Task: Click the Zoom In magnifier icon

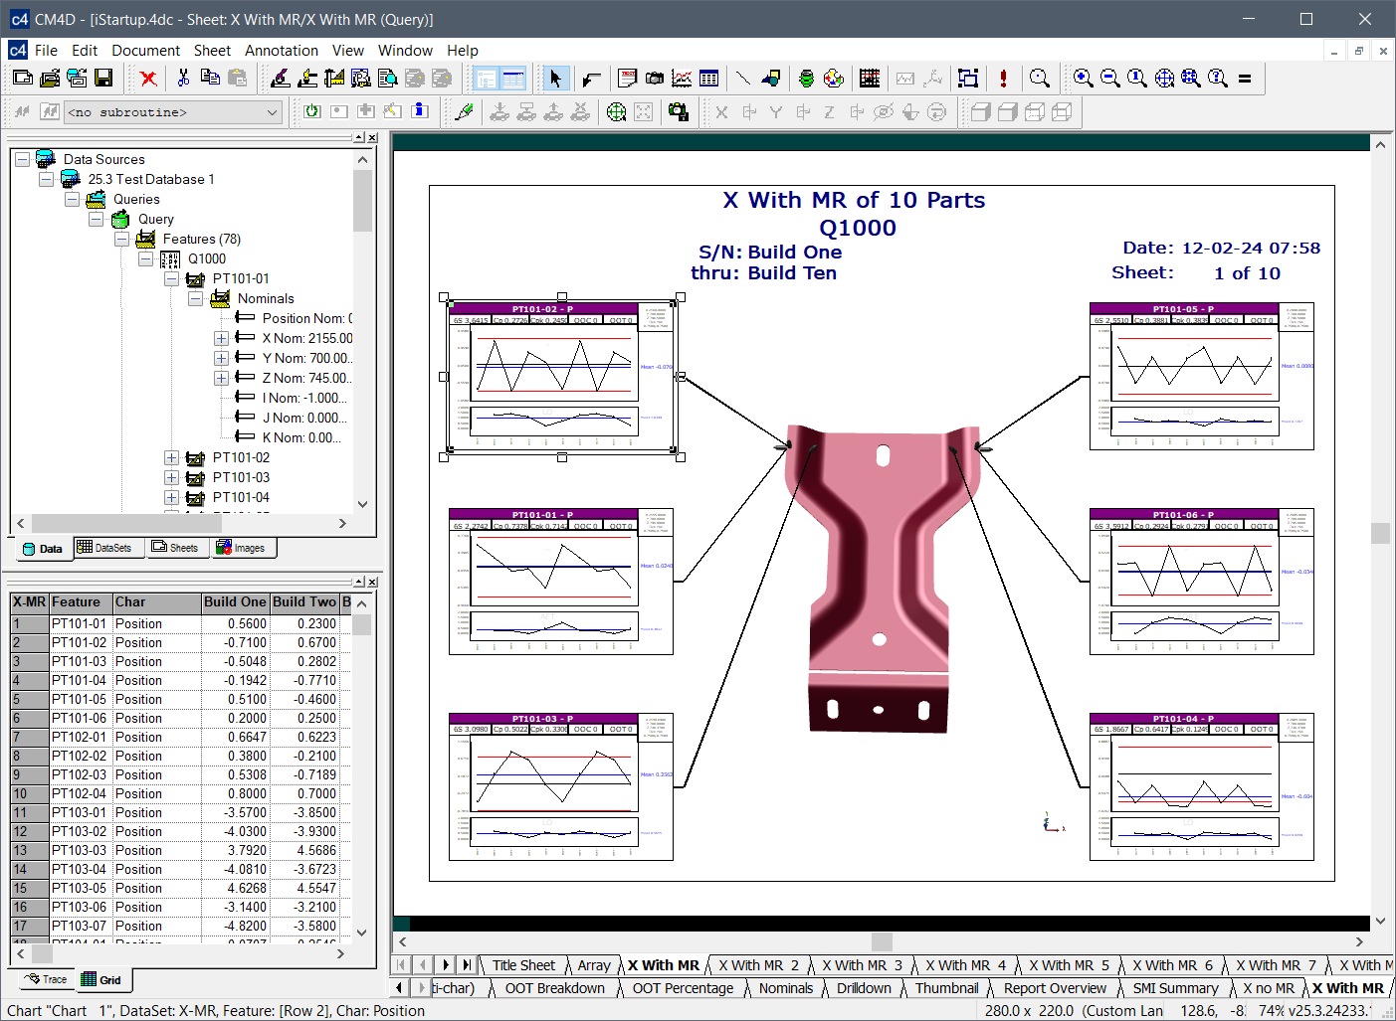Action: point(1084,78)
